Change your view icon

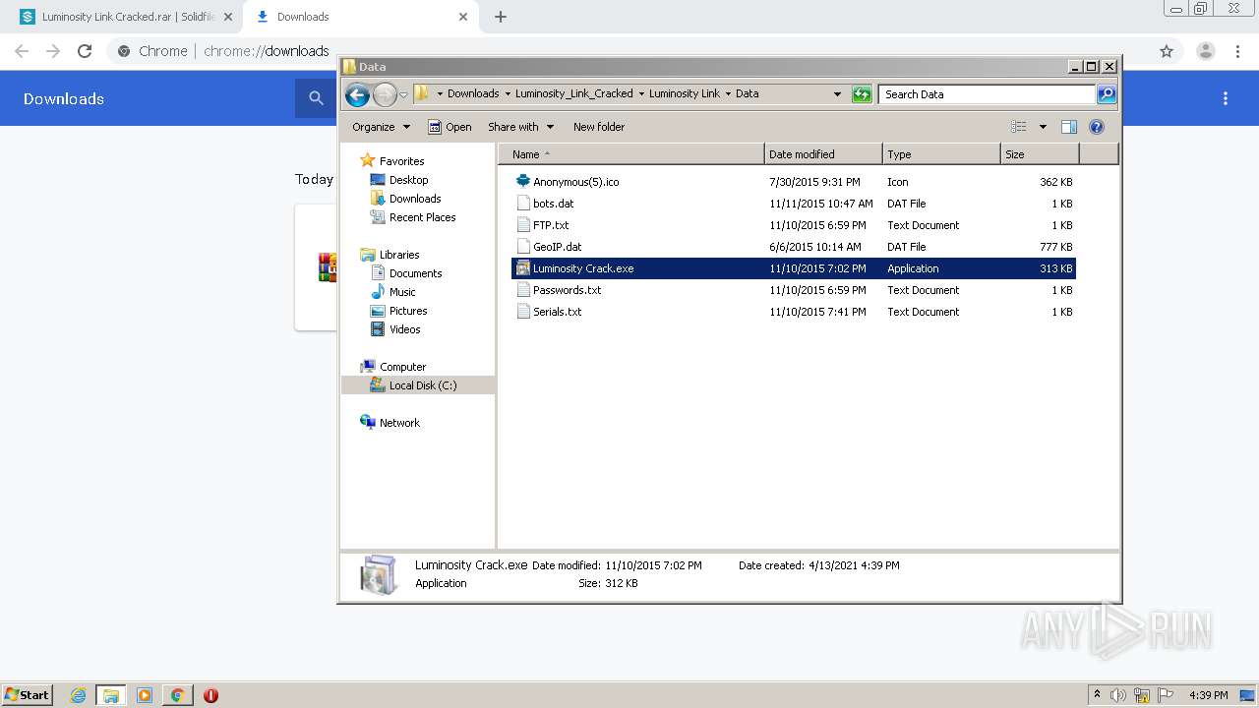tap(1019, 127)
